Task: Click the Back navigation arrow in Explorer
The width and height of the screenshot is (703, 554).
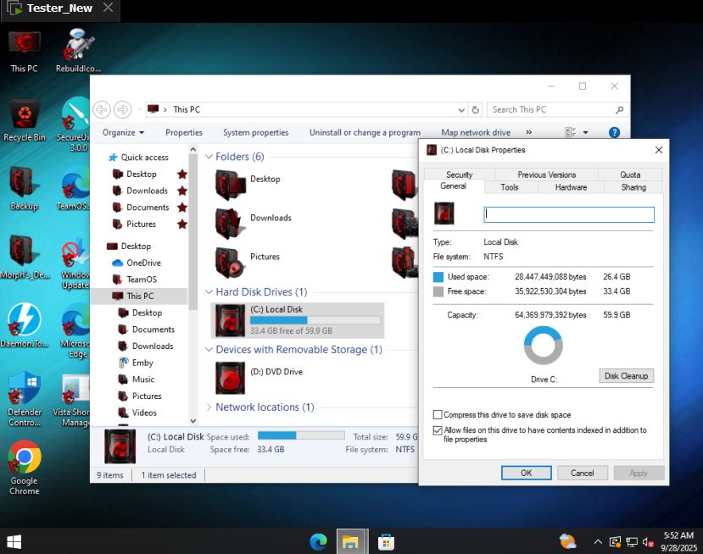Action: click(102, 109)
